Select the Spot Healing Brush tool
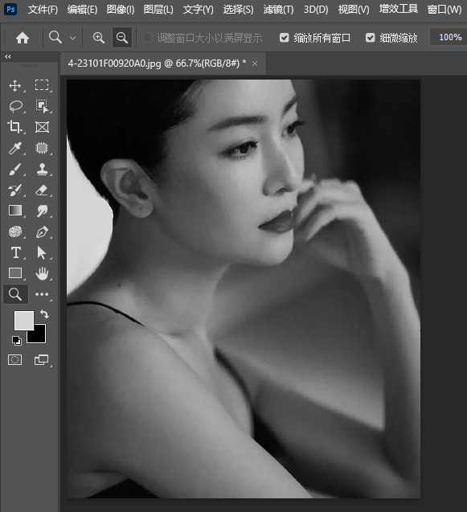 click(x=42, y=148)
